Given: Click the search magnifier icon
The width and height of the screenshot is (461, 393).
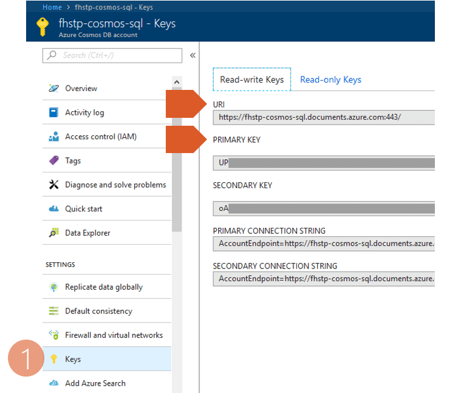Looking at the screenshot, I should (52, 55).
